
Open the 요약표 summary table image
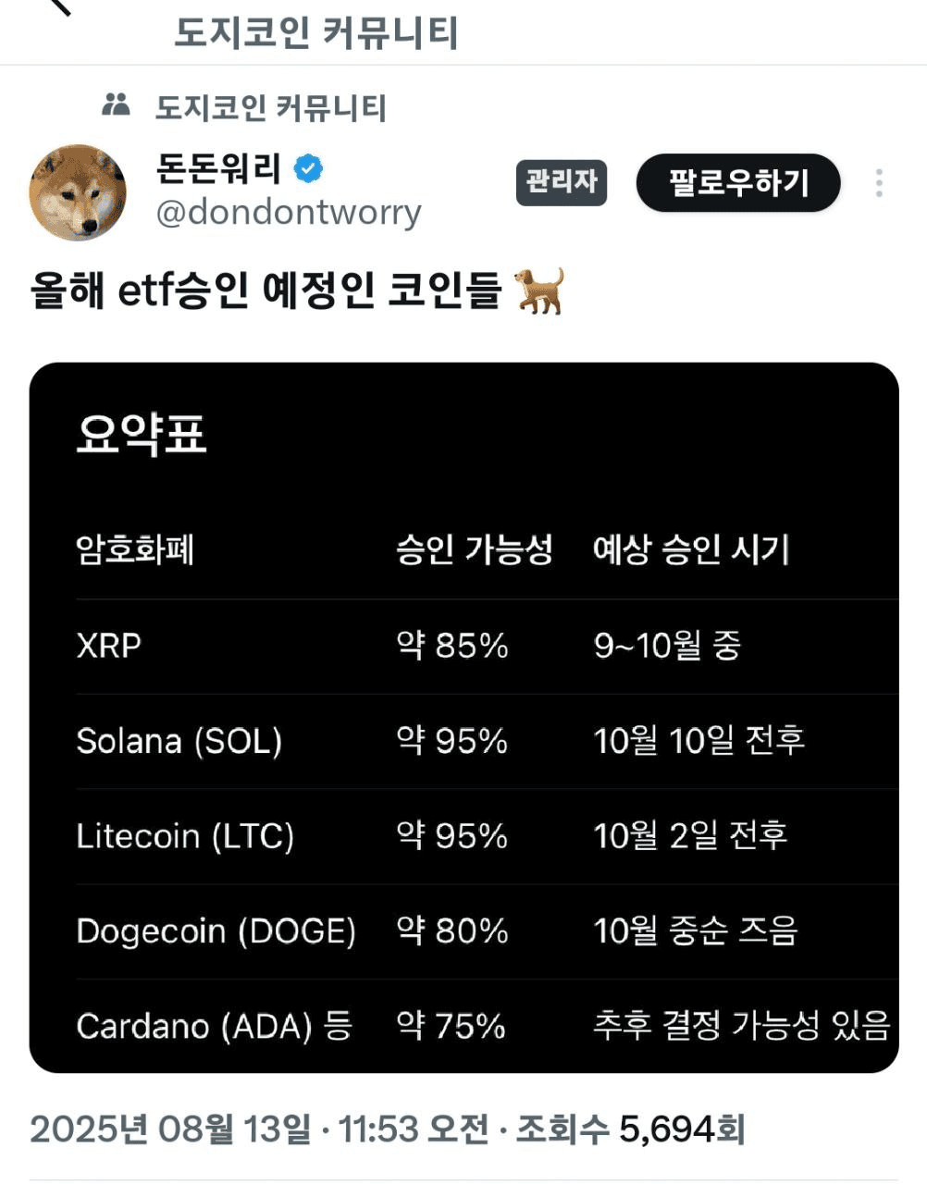click(464, 718)
